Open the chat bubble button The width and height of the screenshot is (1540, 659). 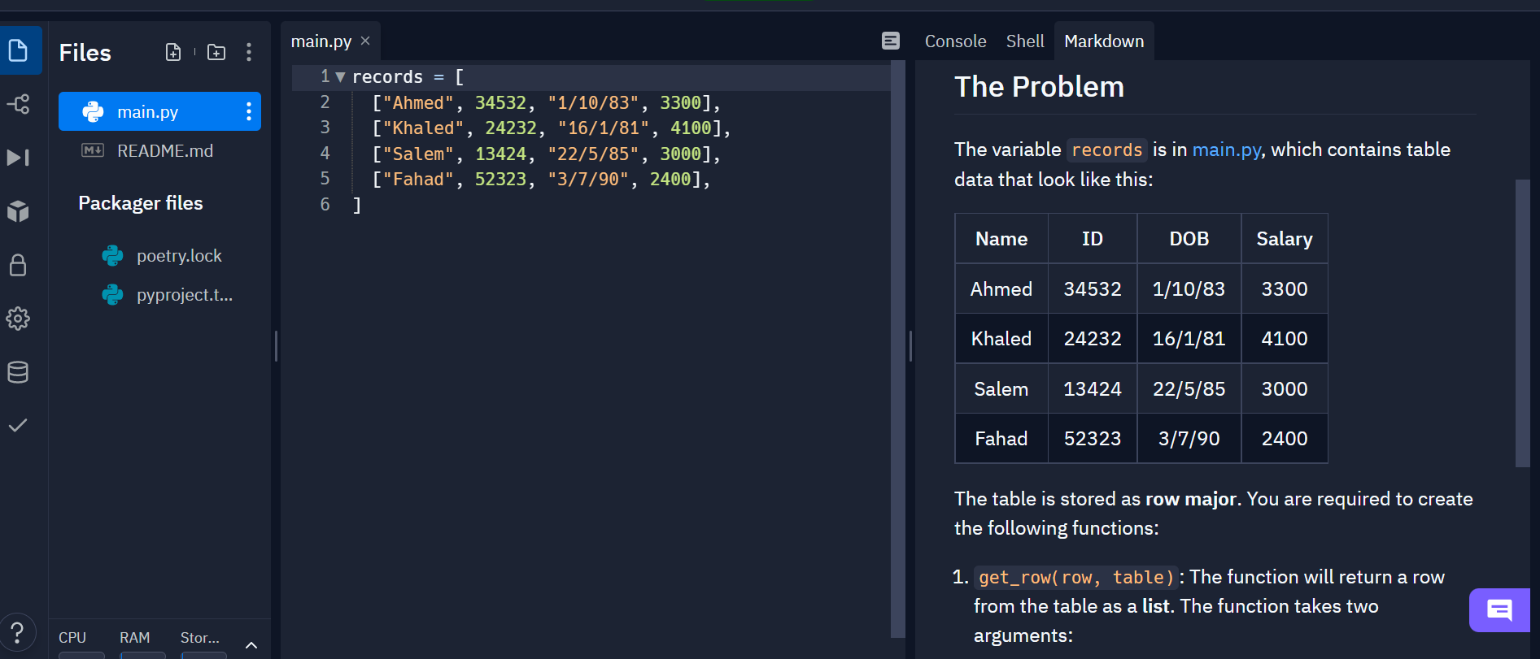1499,609
